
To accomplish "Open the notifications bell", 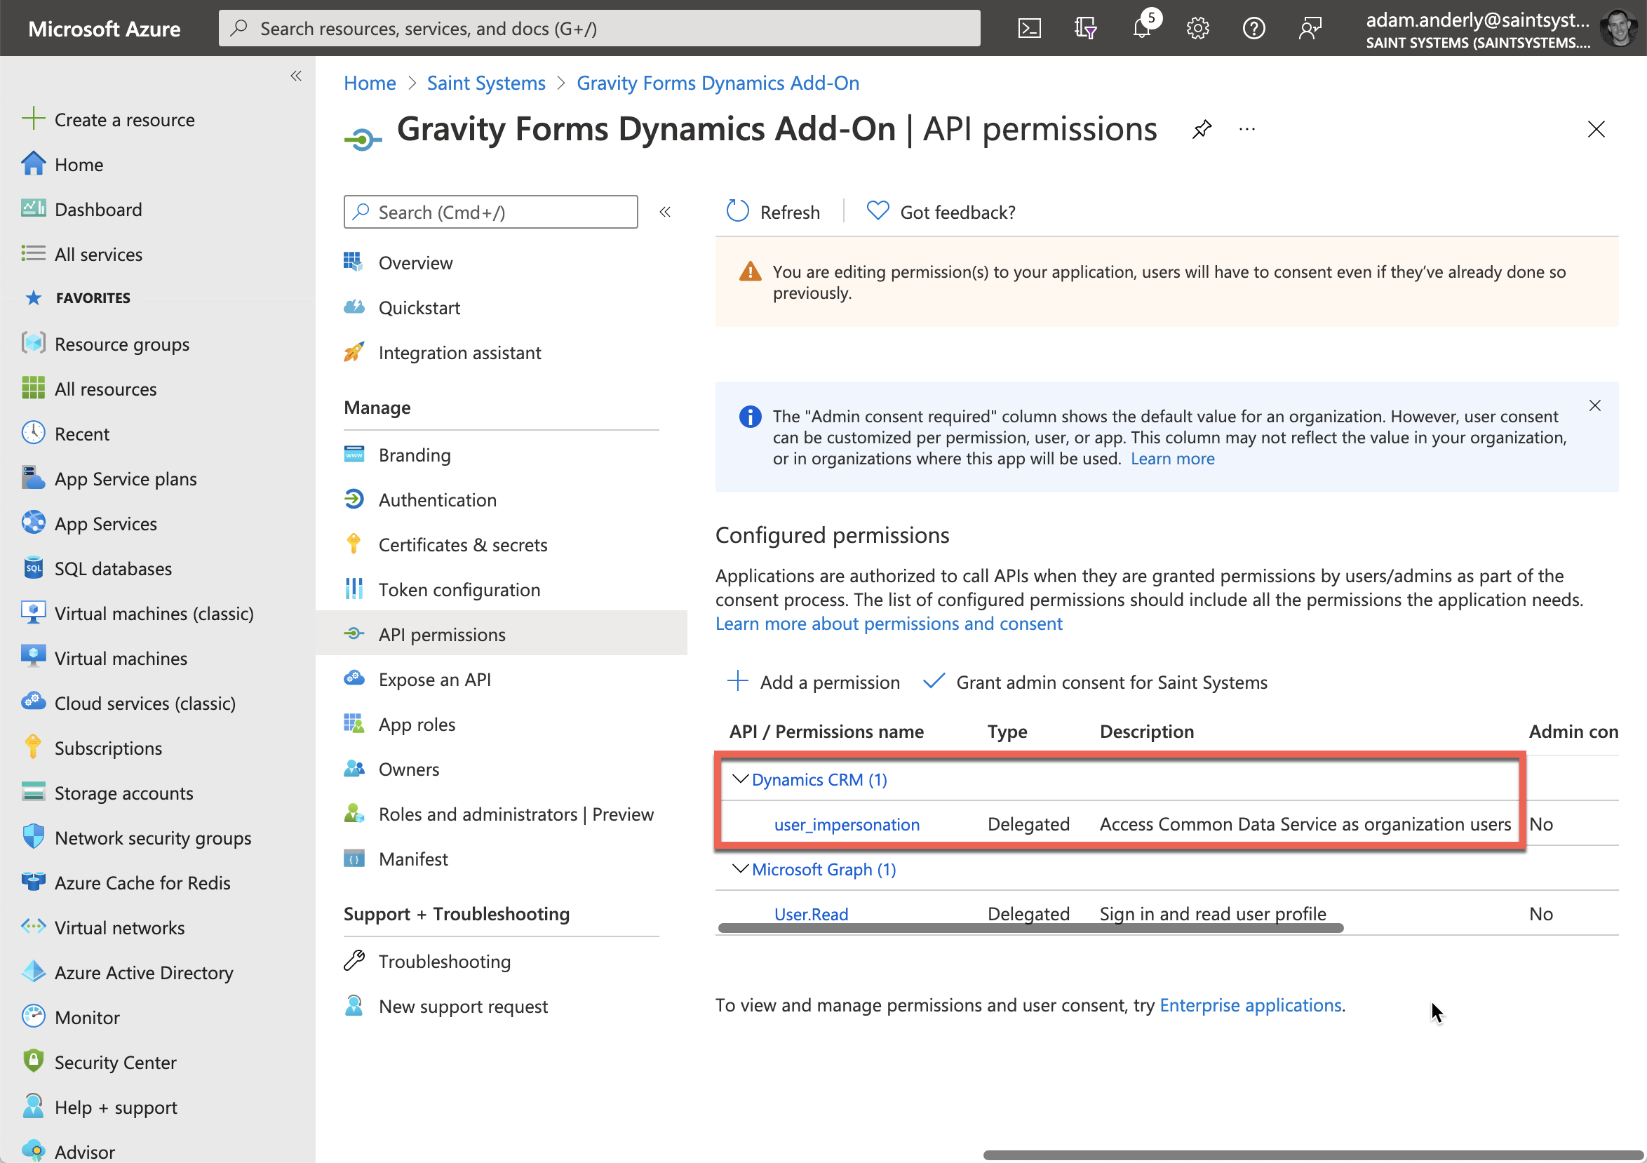I will (x=1141, y=29).
